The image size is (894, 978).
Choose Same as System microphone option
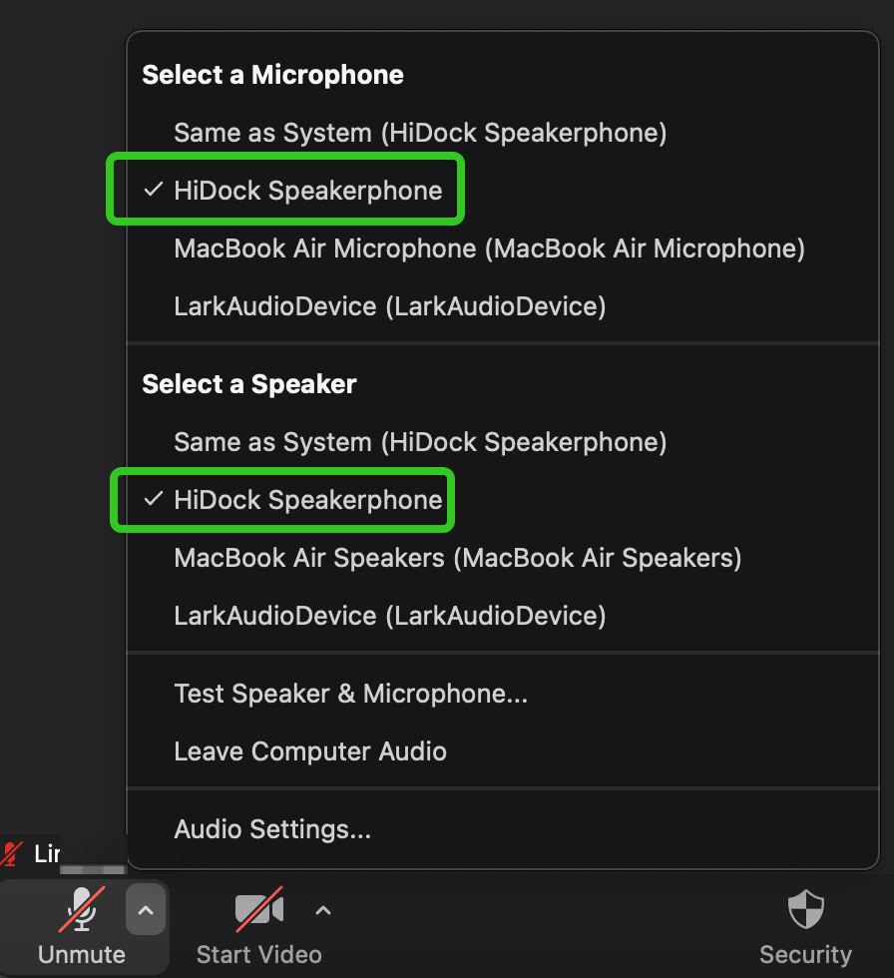pyautogui.click(x=420, y=133)
